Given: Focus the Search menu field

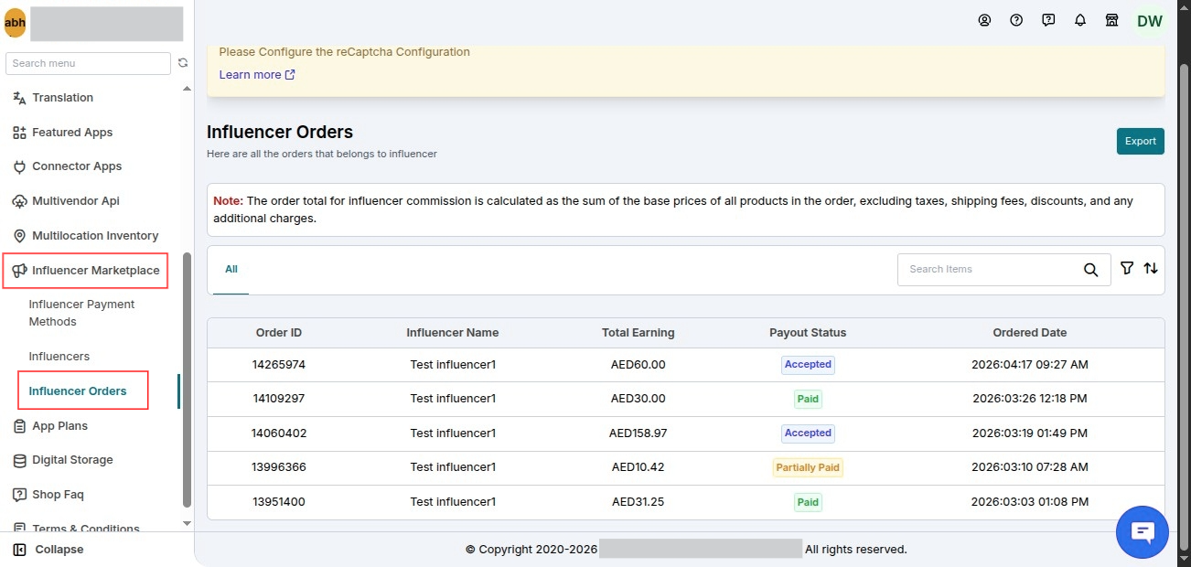Looking at the screenshot, I should point(88,63).
